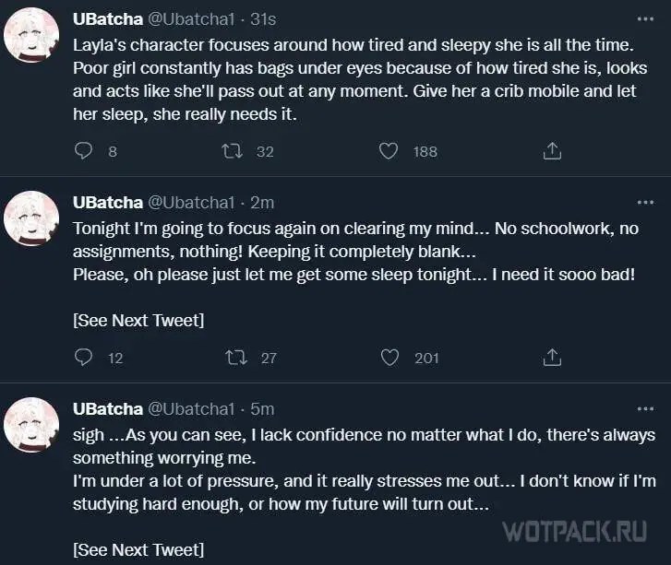Reply to the 'clearing my mind' tweet
Viewport: 671px width, 565px height.
click(84, 358)
